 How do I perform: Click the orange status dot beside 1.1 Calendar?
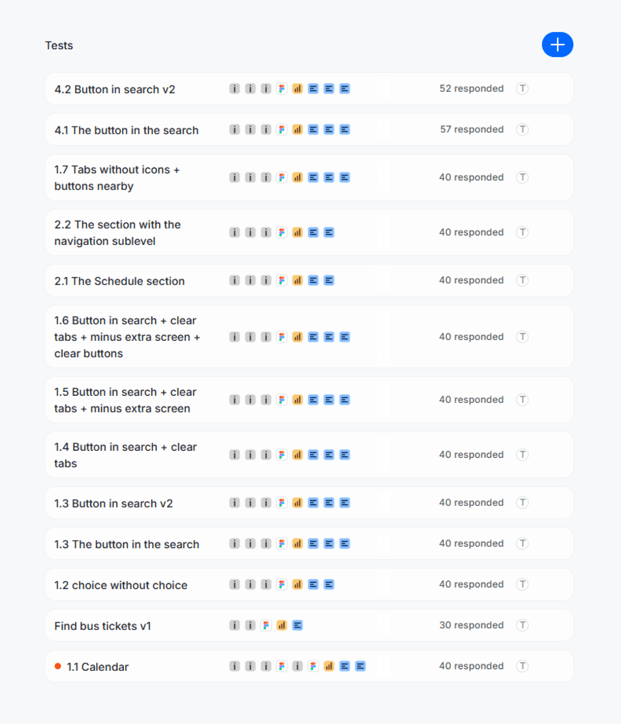(x=58, y=667)
